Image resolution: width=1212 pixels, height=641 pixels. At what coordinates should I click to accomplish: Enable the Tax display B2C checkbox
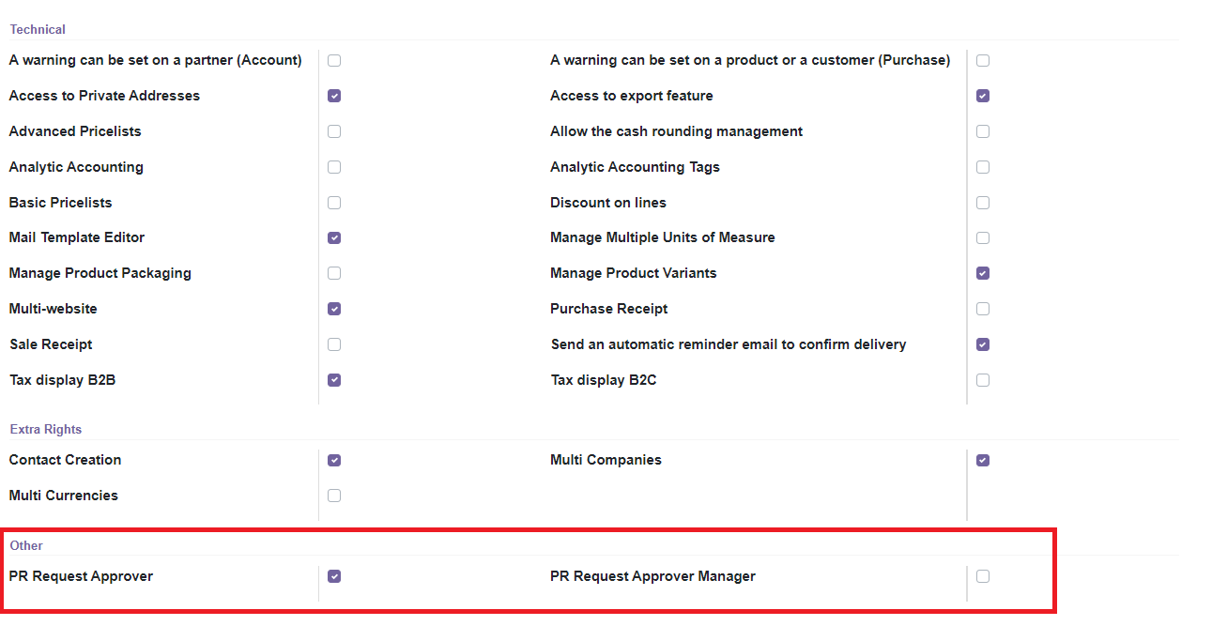coord(983,380)
